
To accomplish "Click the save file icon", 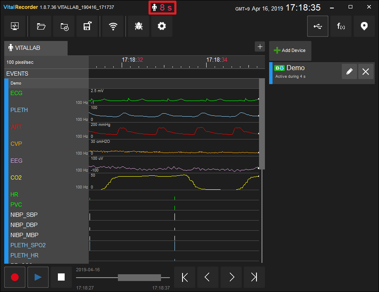I will 87,26.
